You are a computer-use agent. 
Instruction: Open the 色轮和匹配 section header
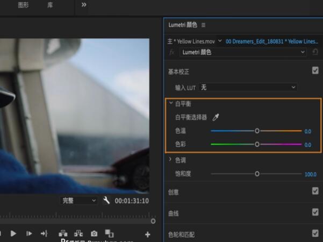pyautogui.click(x=181, y=234)
